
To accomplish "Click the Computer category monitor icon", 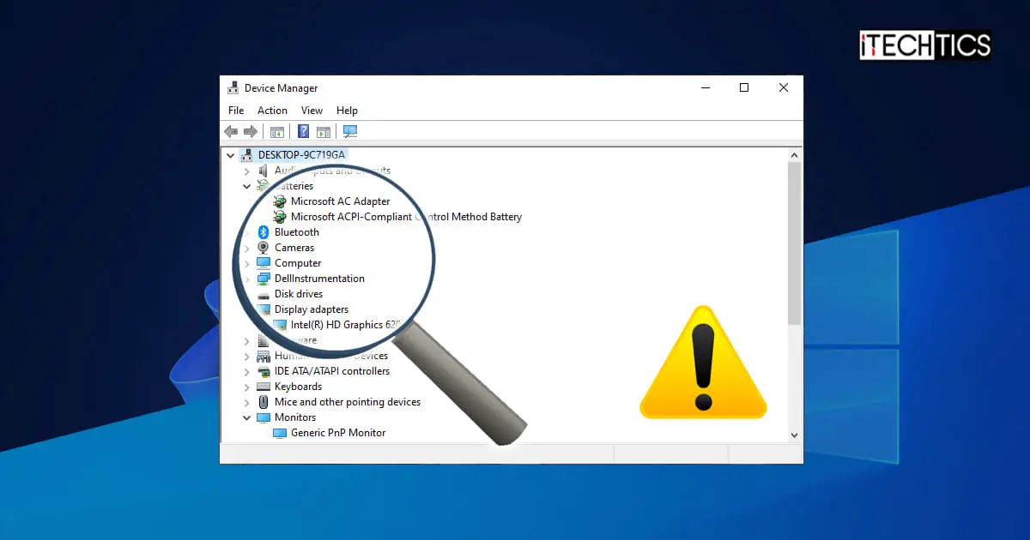I will pyautogui.click(x=264, y=263).
